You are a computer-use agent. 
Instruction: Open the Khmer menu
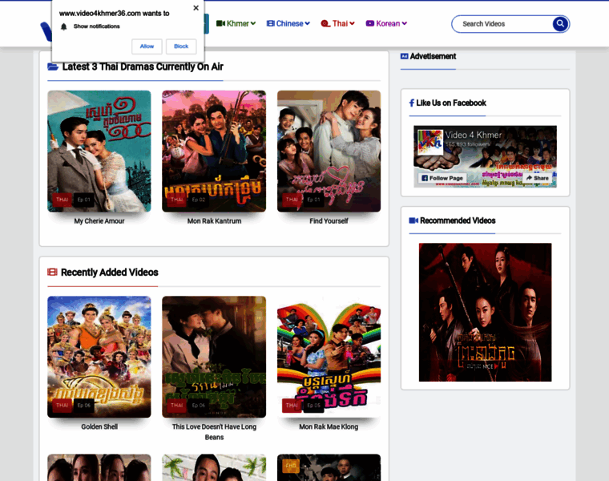point(236,24)
